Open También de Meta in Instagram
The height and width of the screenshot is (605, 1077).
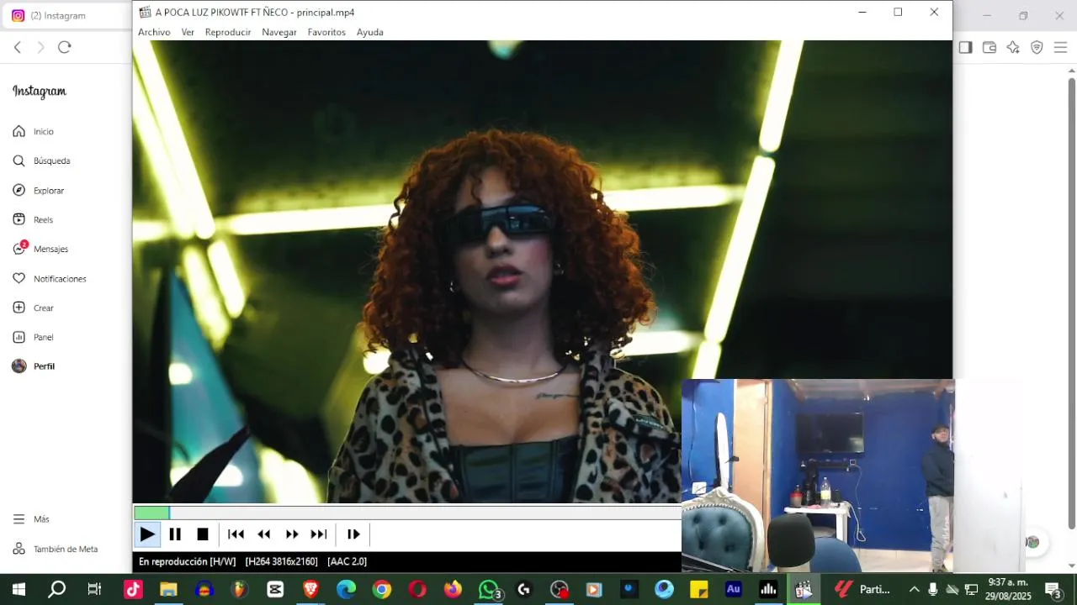[x=56, y=549]
